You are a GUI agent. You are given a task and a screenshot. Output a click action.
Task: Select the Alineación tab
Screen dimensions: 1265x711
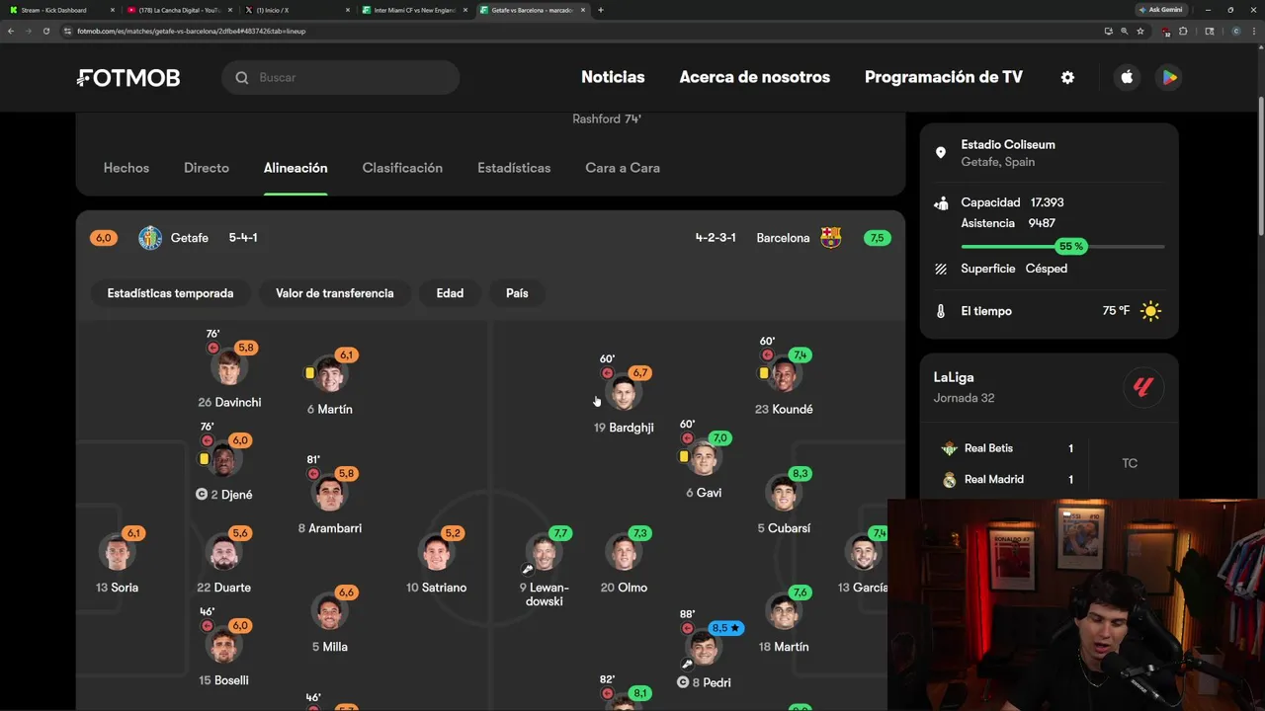[x=295, y=168]
